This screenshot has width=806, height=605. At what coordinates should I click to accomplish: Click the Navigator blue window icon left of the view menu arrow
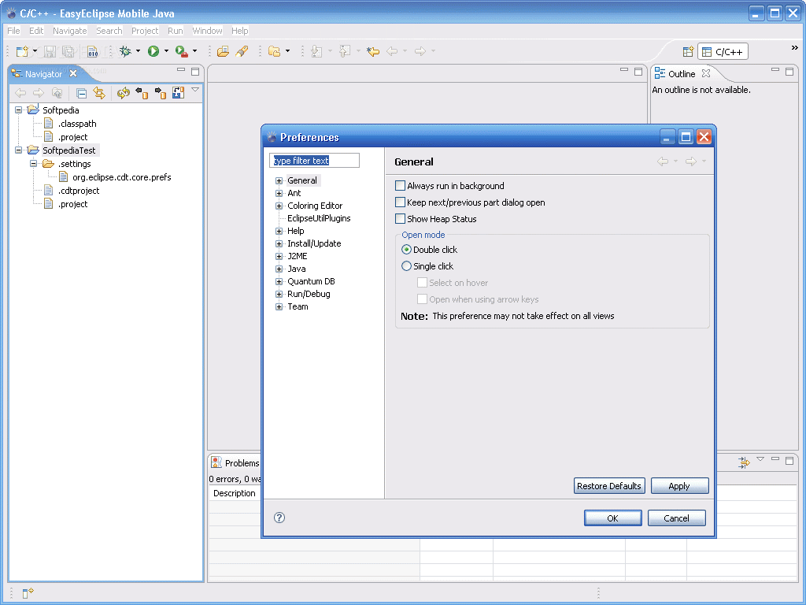click(179, 93)
